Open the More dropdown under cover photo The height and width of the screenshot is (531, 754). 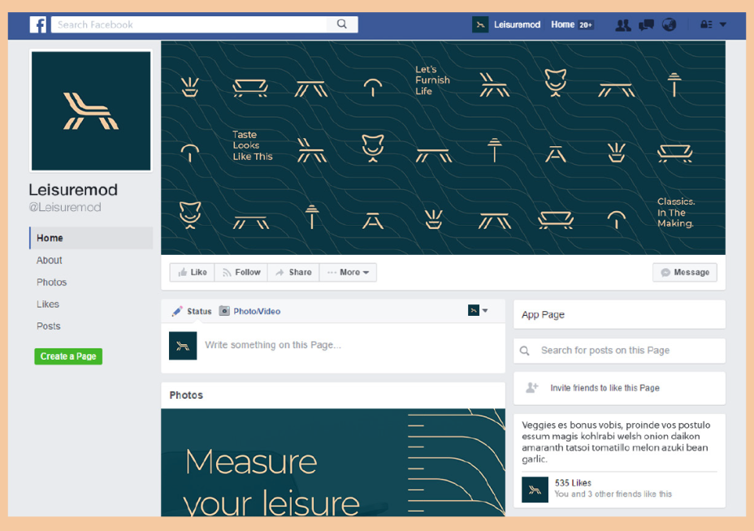coord(348,273)
